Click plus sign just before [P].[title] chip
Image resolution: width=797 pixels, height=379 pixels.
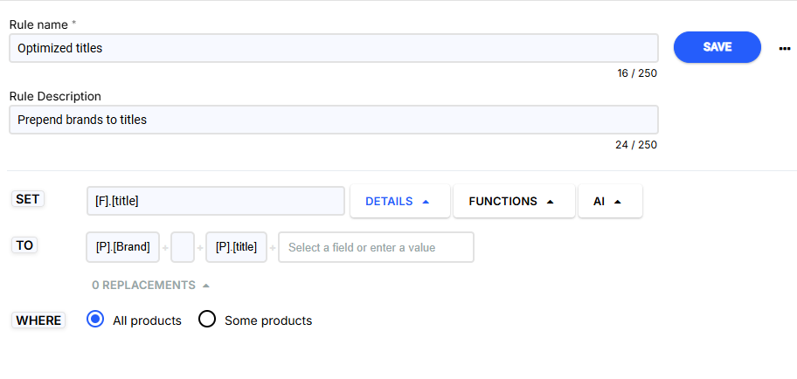pos(200,248)
